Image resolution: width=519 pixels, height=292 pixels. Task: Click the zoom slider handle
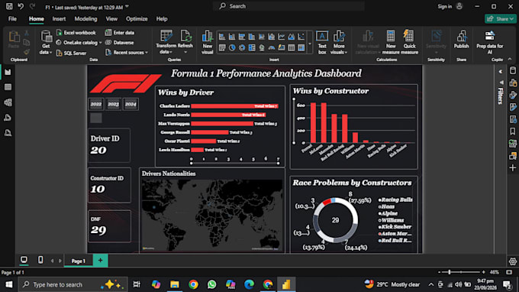(x=449, y=272)
